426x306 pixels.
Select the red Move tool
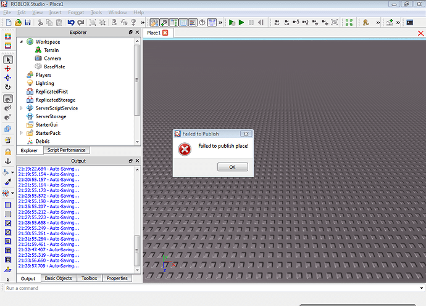pyautogui.click(x=8, y=69)
